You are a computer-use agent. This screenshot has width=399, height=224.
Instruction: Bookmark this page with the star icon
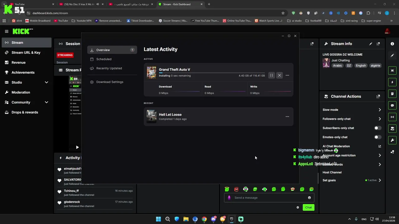[283, 13]
